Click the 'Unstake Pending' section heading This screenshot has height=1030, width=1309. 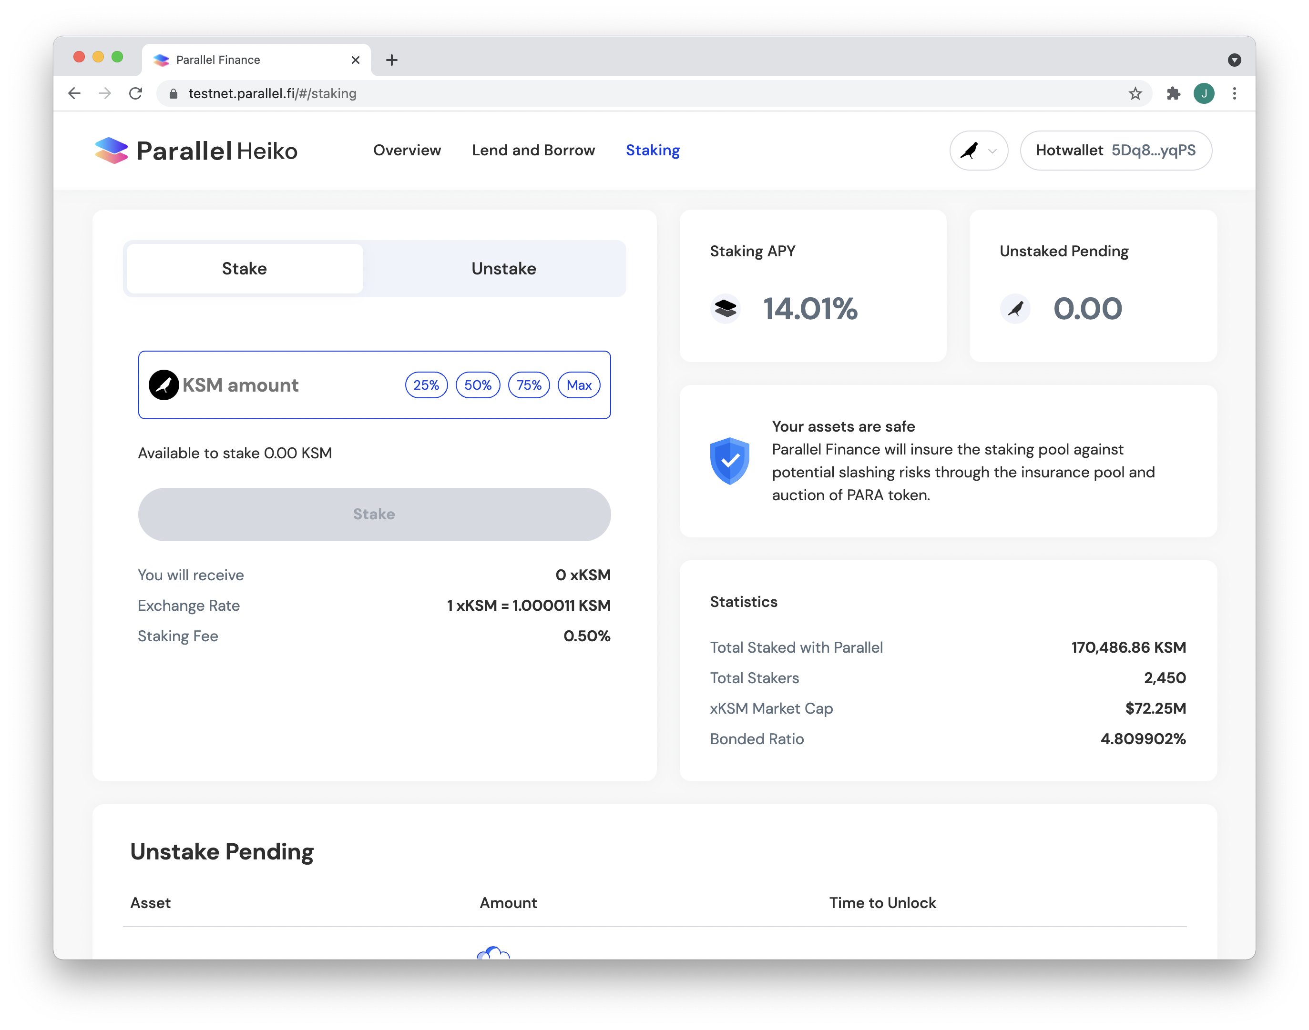(x=222, y=851)
